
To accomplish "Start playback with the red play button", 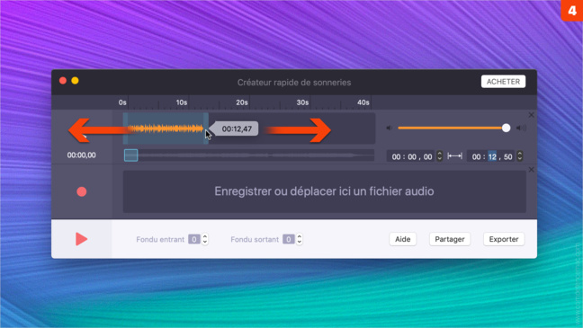I will coord(82,239).
